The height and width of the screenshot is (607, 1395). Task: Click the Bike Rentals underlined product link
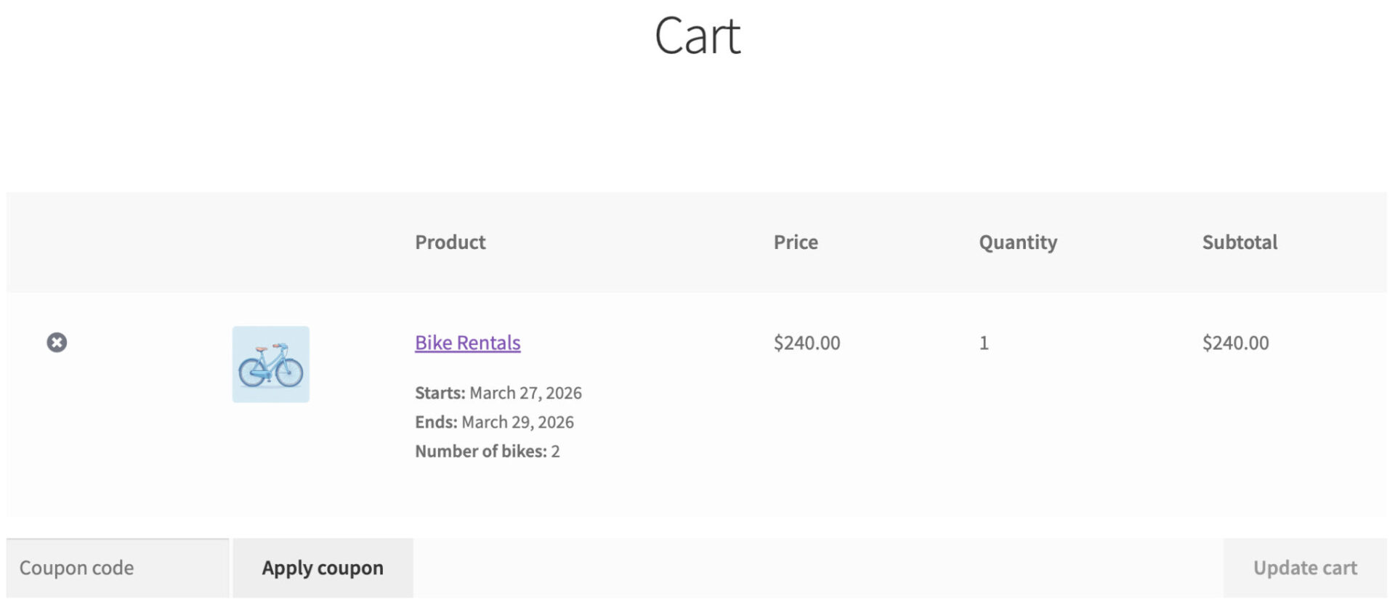(x=467, y=342)
